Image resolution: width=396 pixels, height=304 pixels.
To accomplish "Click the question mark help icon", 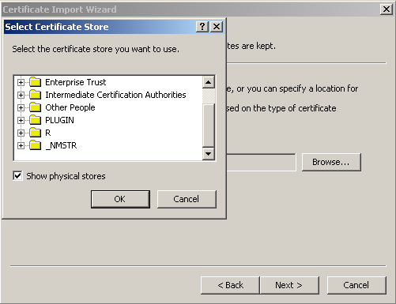I will click(202, 27).
